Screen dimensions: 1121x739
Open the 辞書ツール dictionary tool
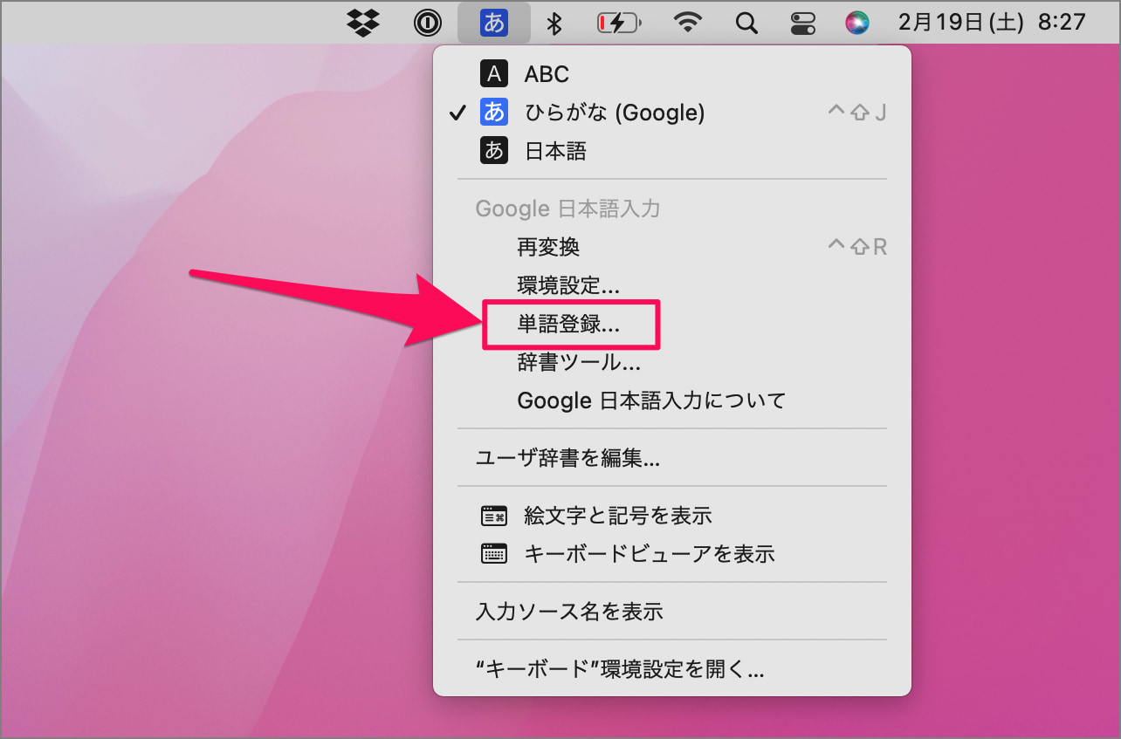coord(578,362)
